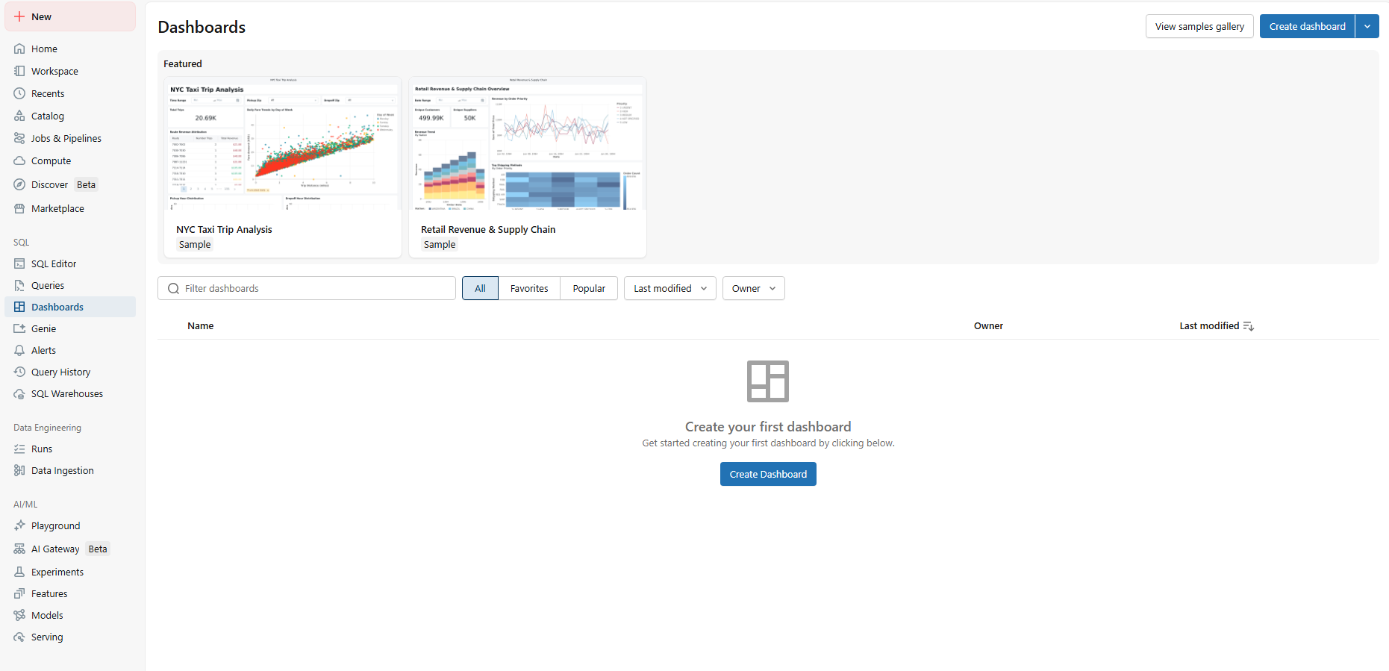Click the SQL Warehouses icon
The image size is (1389, 671).
coord(19,393)
